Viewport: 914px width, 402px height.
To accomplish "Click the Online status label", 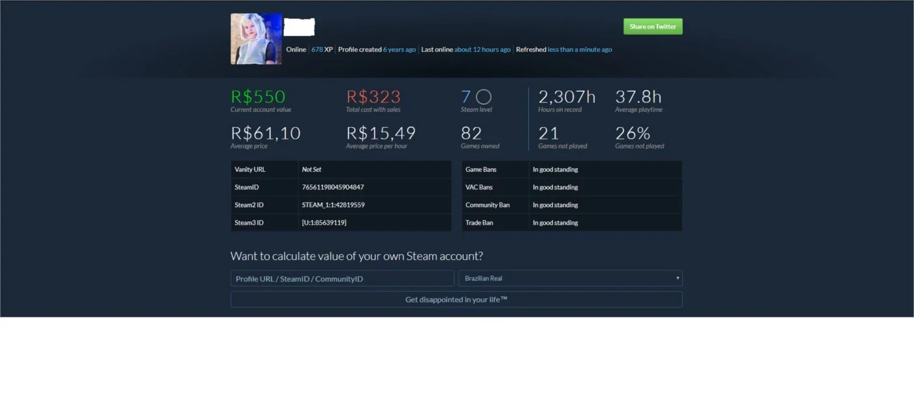I will pyautogui.click(x=296, y=50).
